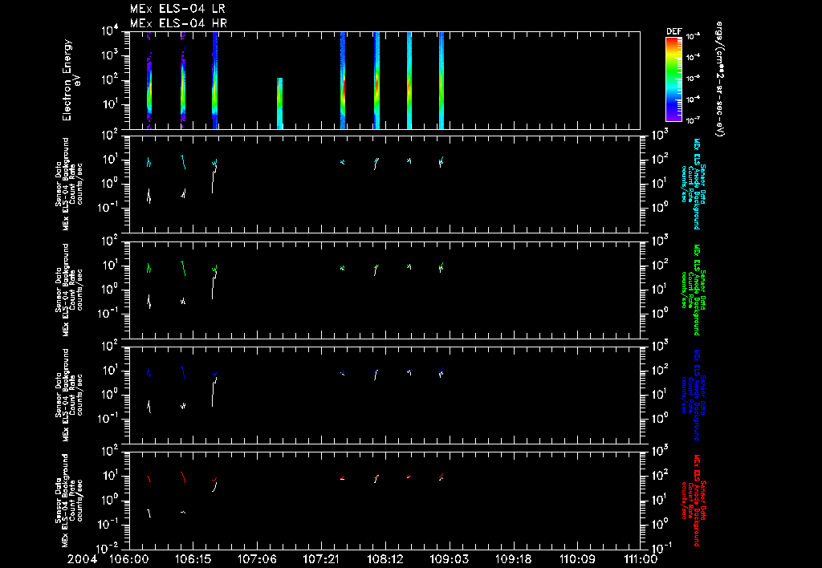Image resolution: width=822 pixels, height=568 pixels.
Task: Click the '107:21' time axis label
Action: (x=320, y=559)
